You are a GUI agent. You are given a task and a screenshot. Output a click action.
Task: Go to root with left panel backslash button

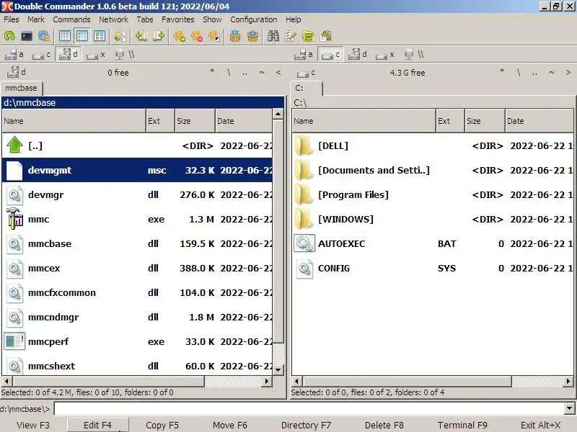229,73
